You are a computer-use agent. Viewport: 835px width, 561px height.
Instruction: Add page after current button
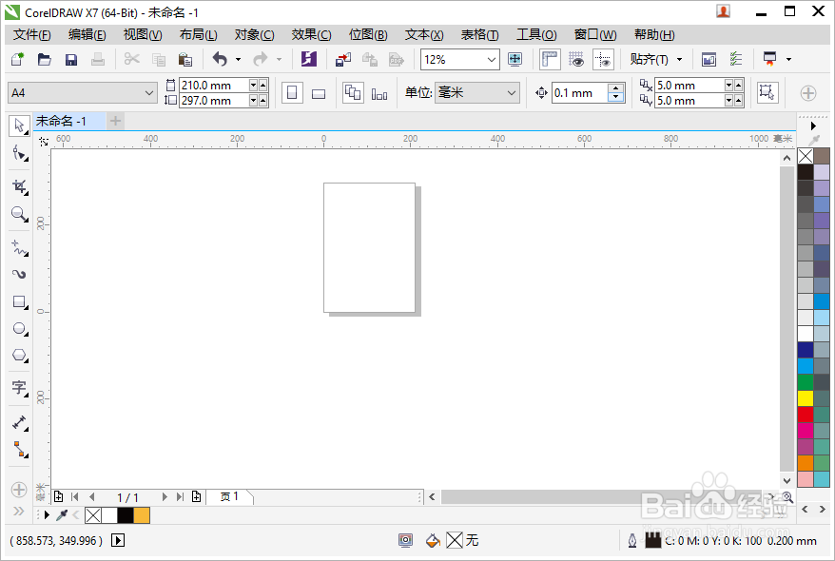click(x=197, y=496)
